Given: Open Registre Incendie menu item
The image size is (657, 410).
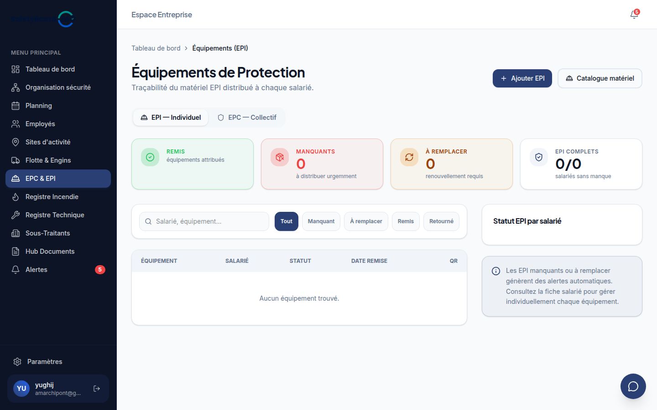Looking at the screenshot, I should 58,197.
